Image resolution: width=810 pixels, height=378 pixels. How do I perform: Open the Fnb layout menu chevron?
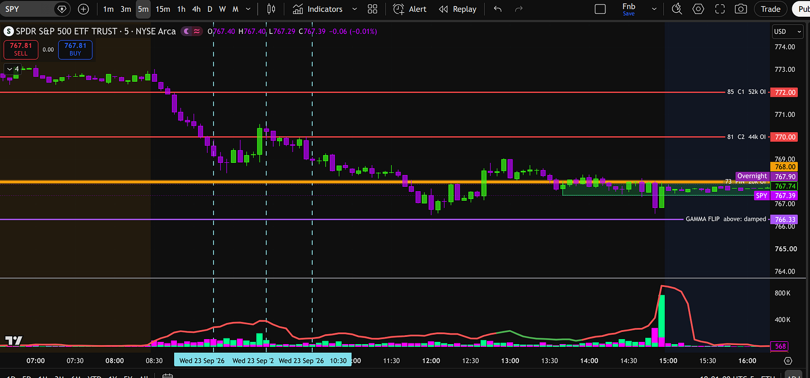point(654,9)
